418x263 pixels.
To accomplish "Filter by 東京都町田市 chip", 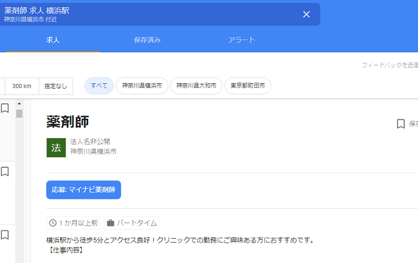I will click(x=248, y=86).
